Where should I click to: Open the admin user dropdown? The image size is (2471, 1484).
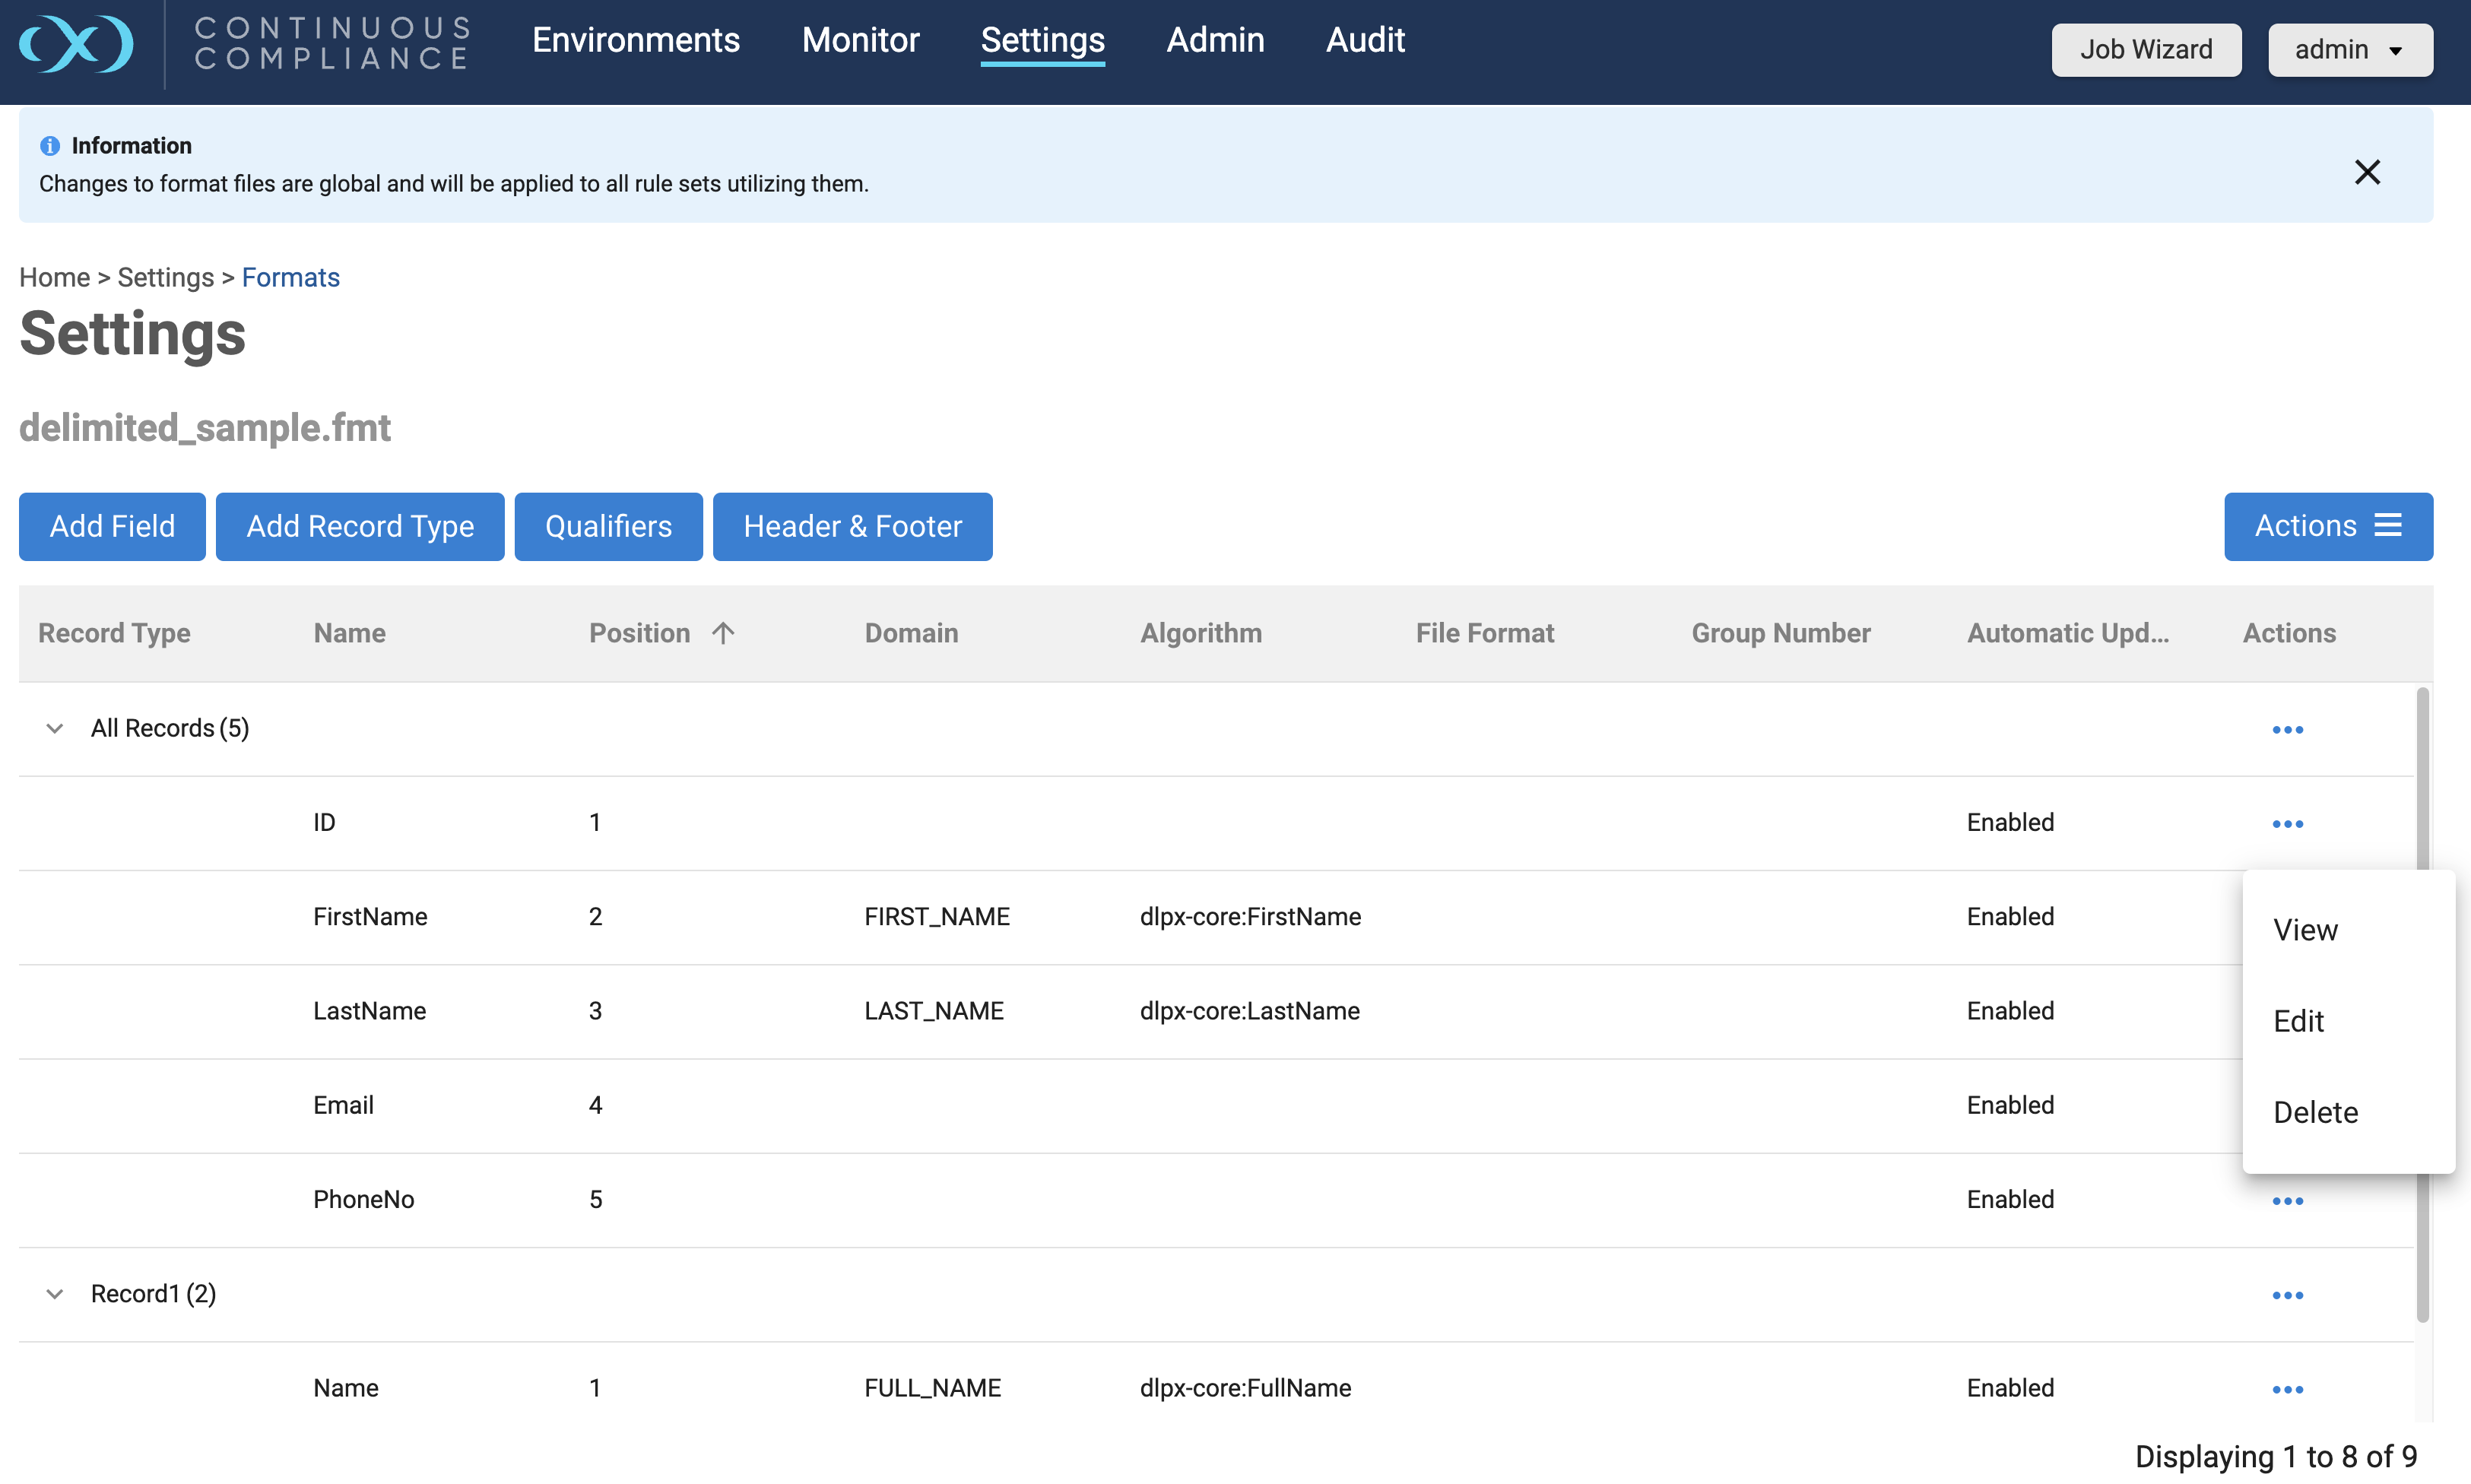[x=2349, y=50]
